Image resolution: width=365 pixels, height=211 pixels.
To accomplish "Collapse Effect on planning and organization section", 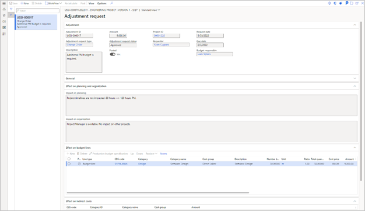I will tap(355, 86).
